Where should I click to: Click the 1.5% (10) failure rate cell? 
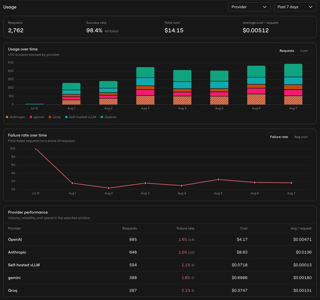point(186,252)
